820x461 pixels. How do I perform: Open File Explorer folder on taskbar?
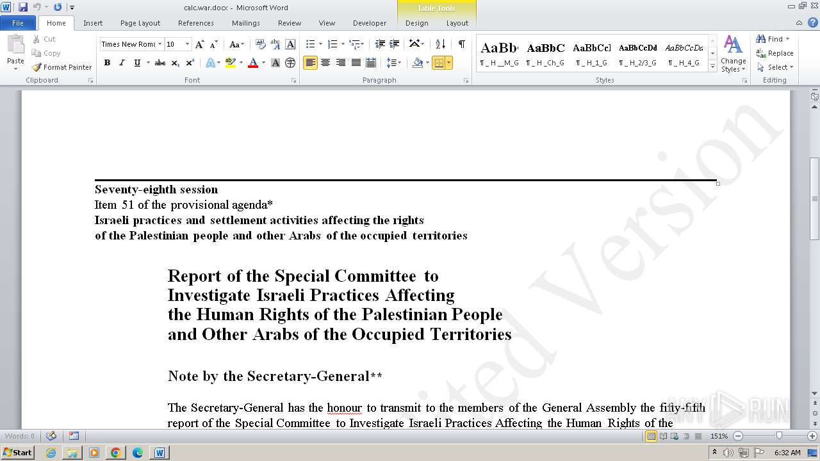click(x=72, y=453)
